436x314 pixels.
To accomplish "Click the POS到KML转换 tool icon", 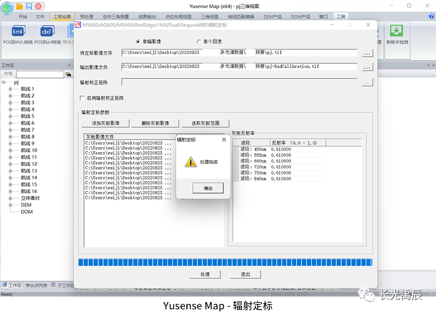I will [17, 32].
